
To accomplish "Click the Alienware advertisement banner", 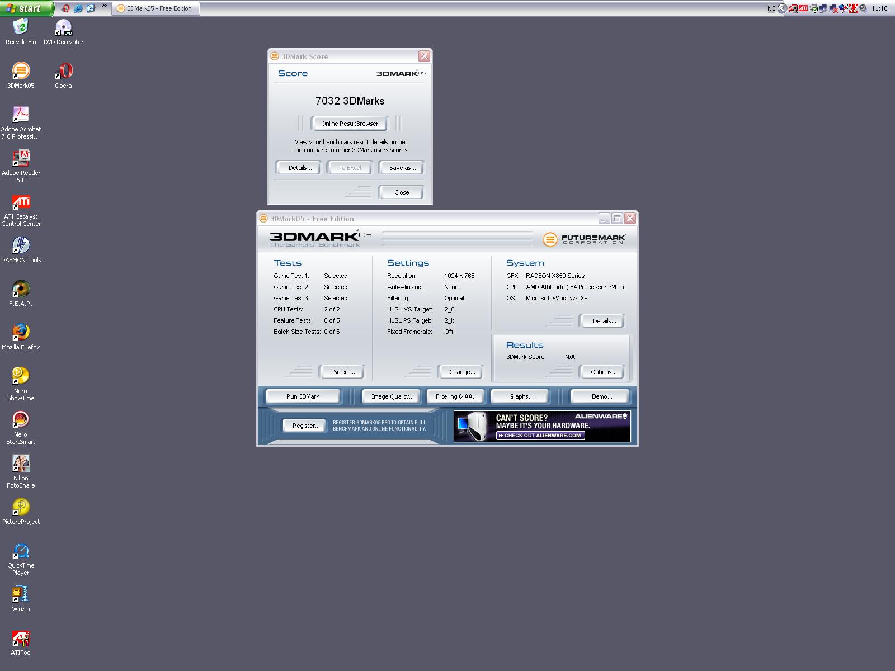I will point(542,427).
